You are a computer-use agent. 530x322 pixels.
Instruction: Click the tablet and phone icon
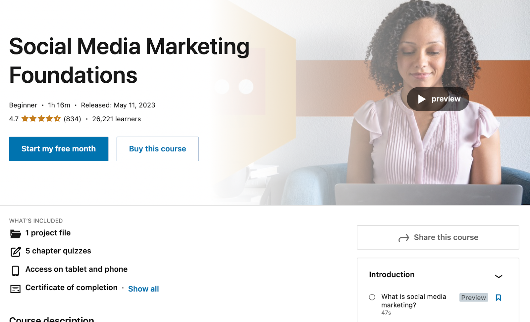click(15, 270)
